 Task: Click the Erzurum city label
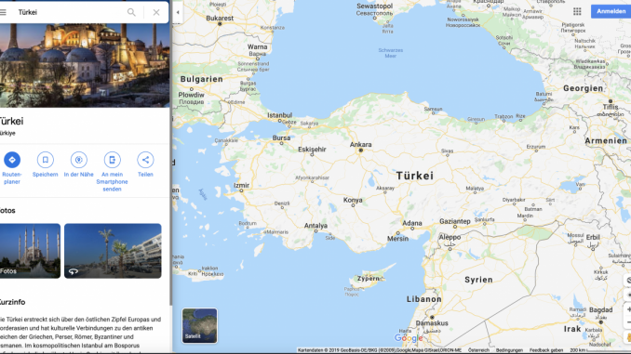pos(536,147)
